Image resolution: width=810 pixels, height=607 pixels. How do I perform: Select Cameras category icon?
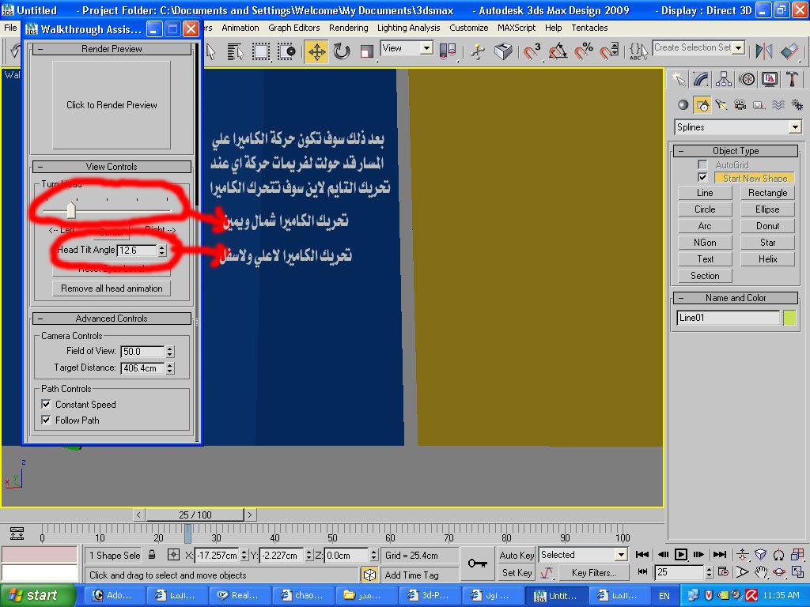tap(740, 105)
